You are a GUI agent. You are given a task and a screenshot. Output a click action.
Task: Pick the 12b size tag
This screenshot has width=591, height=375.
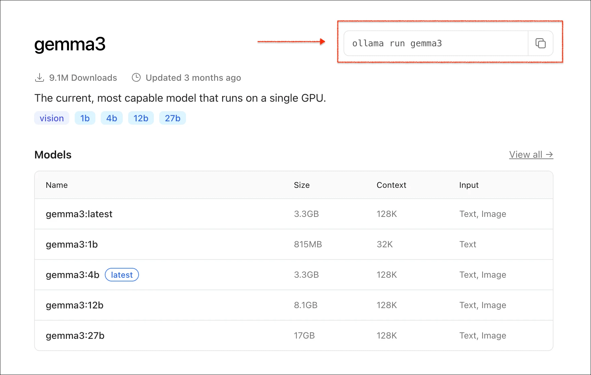pyautogui.click(x=141, y=118)
